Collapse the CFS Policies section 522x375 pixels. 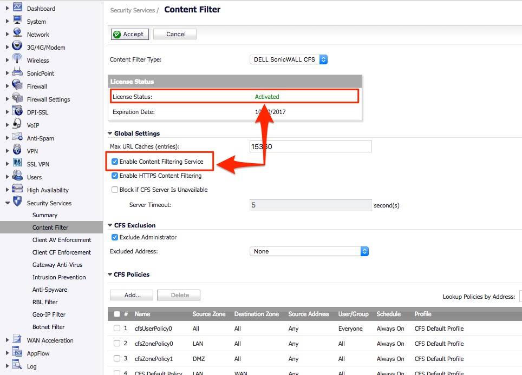point(110,274)
